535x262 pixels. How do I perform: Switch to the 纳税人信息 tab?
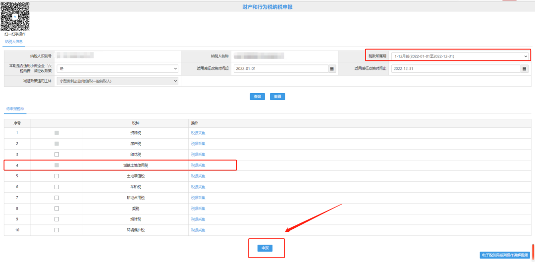pos(14,42)
